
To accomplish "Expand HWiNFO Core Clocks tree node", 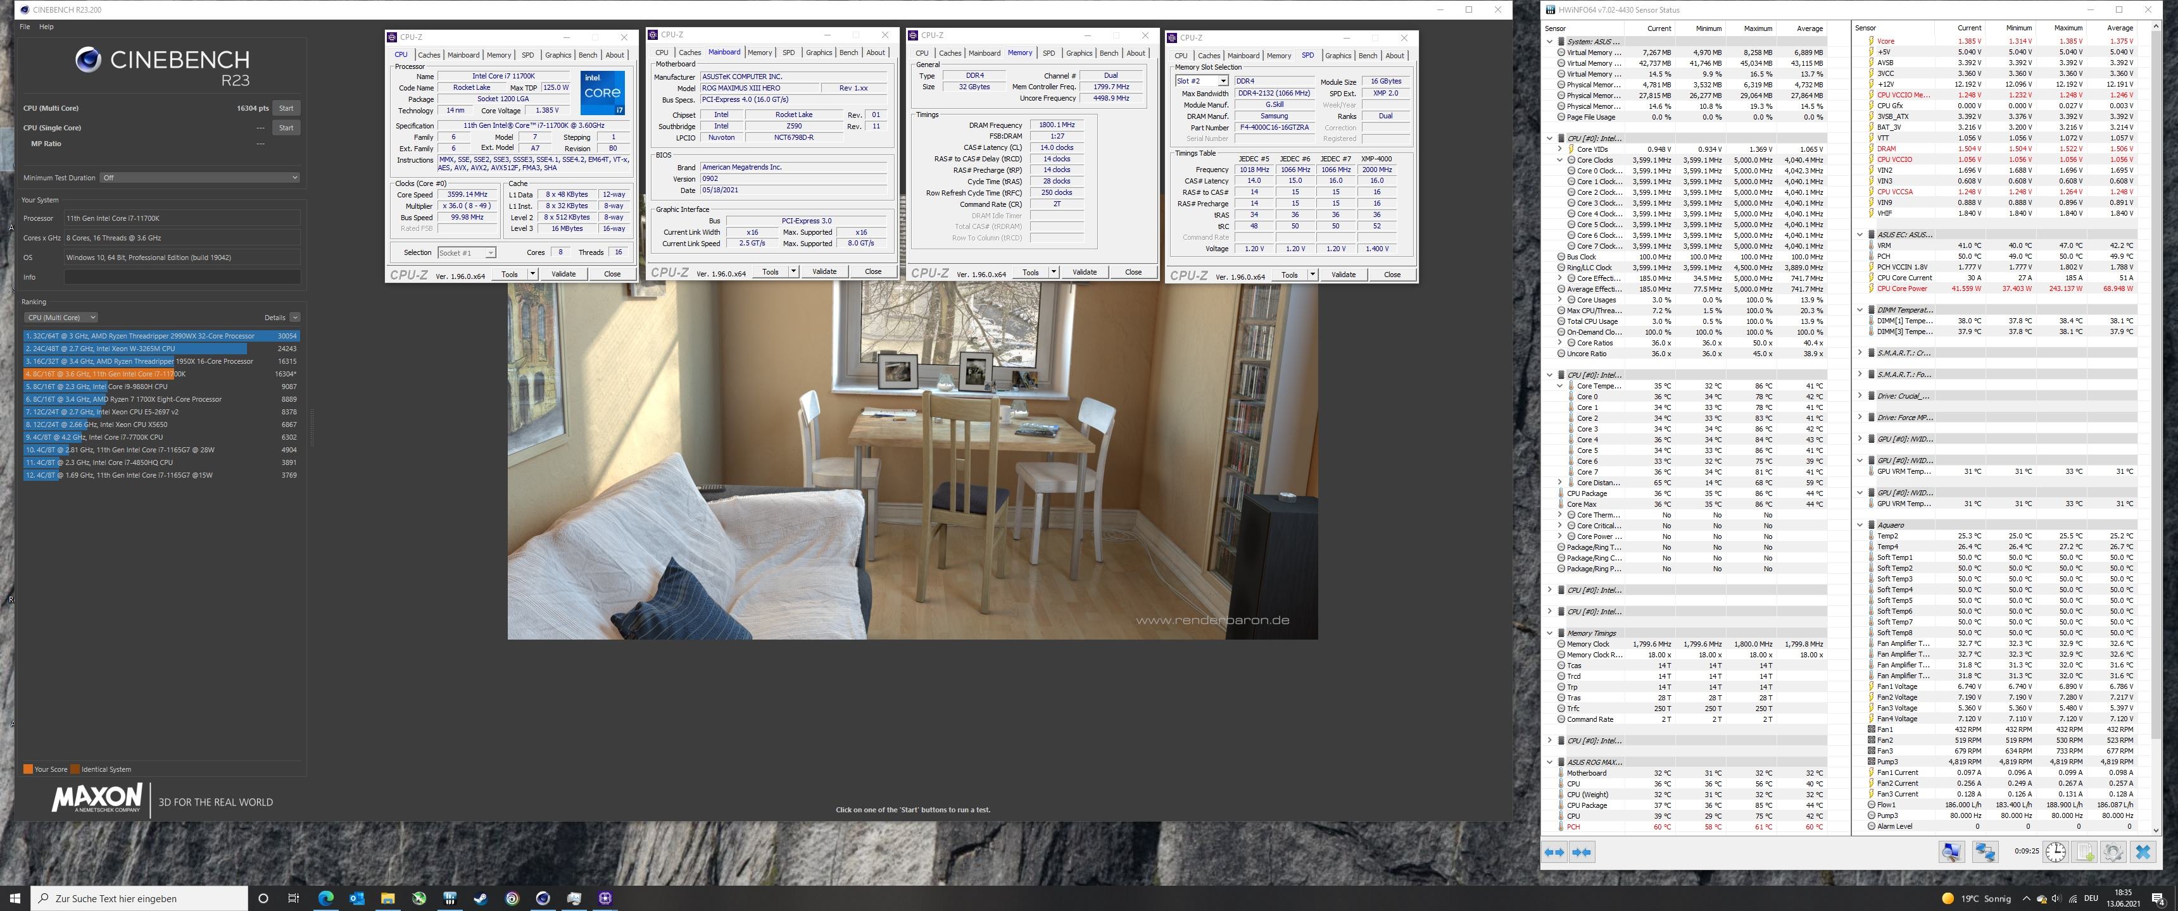I will click(x=1560, y=159).
